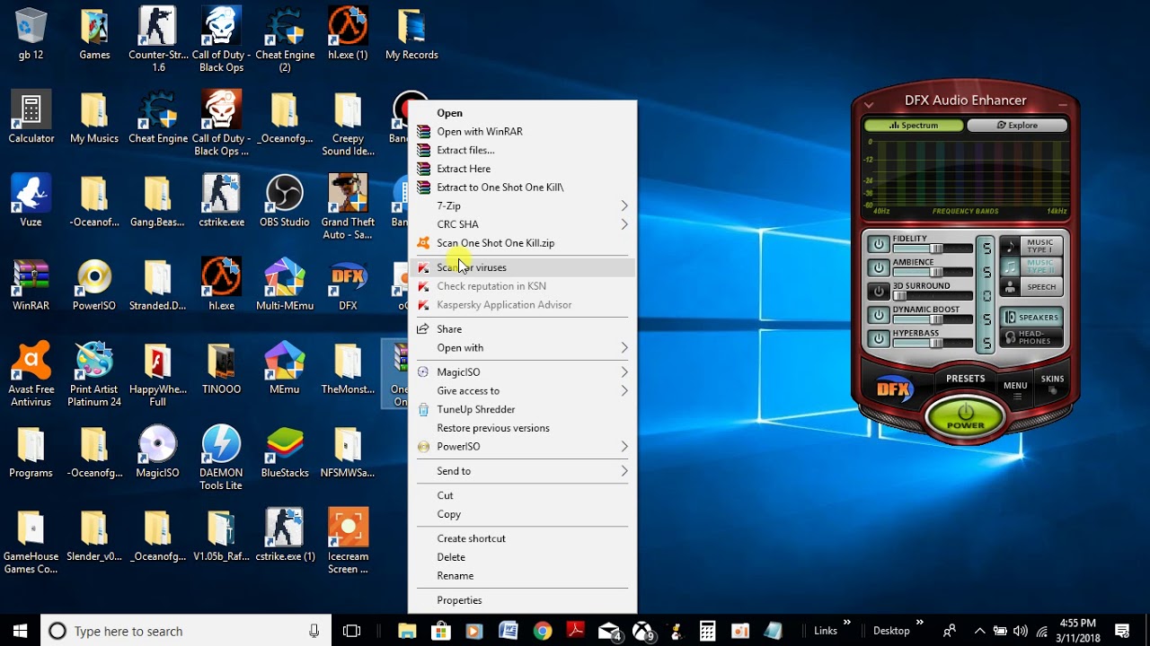The image size is (1150, 646).
Task: Select the PowerISO desktop icon
Action: point(94,285)
